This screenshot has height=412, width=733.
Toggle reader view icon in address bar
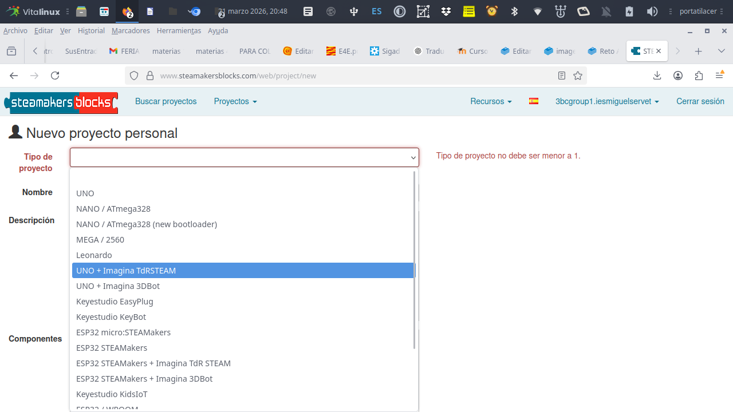tap(562, 76)
